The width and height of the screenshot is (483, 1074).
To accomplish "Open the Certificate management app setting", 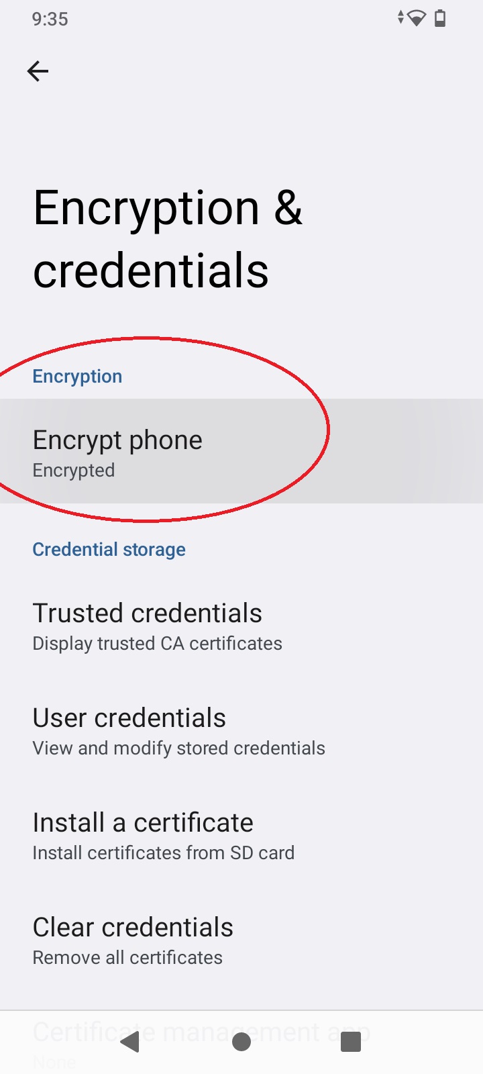I will [201, 1032].
